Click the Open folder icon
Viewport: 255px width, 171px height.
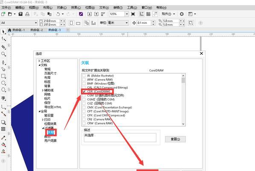coord(10,14)
